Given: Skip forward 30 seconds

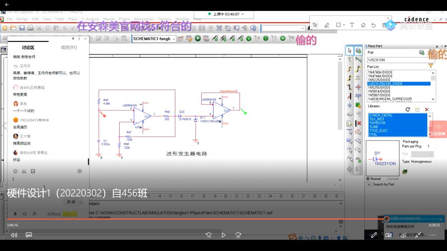Looking at the screenshot, I should tap(238, 235).
